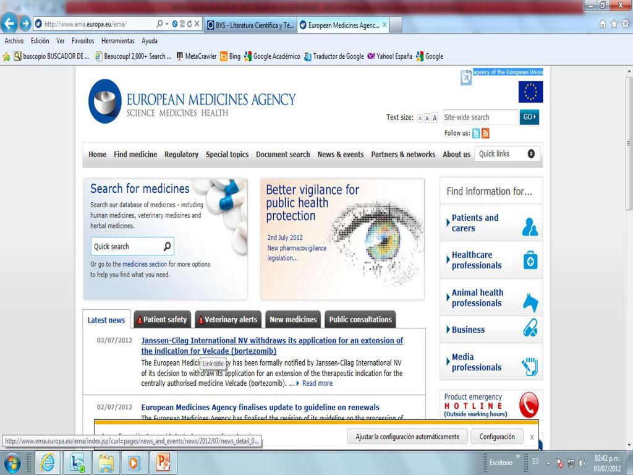Open Favorites star icon at top right

614,24
